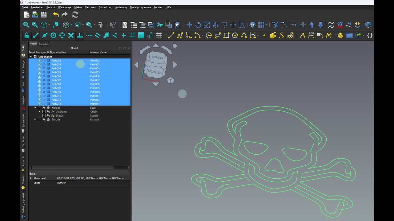Enable snap to center circle icon
This screenshot has height=221, width=394.
point(53,35)
